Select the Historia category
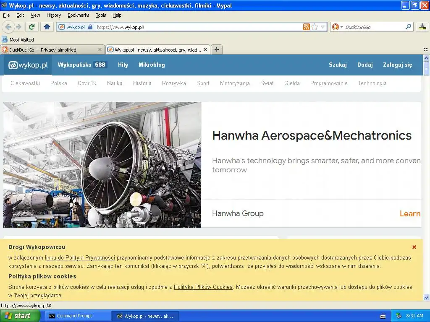Image resolution: width=430 pixels, height=322 pixels. [142, 83]
